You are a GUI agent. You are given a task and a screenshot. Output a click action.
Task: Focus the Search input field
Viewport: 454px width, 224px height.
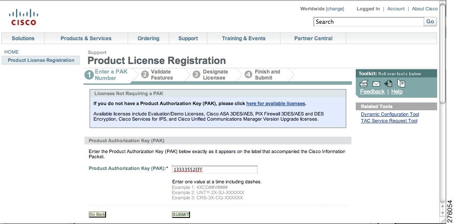369,22
